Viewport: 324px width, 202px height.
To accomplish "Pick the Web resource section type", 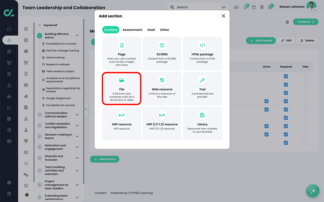I will pyautogui.click(x=162, y=88).
